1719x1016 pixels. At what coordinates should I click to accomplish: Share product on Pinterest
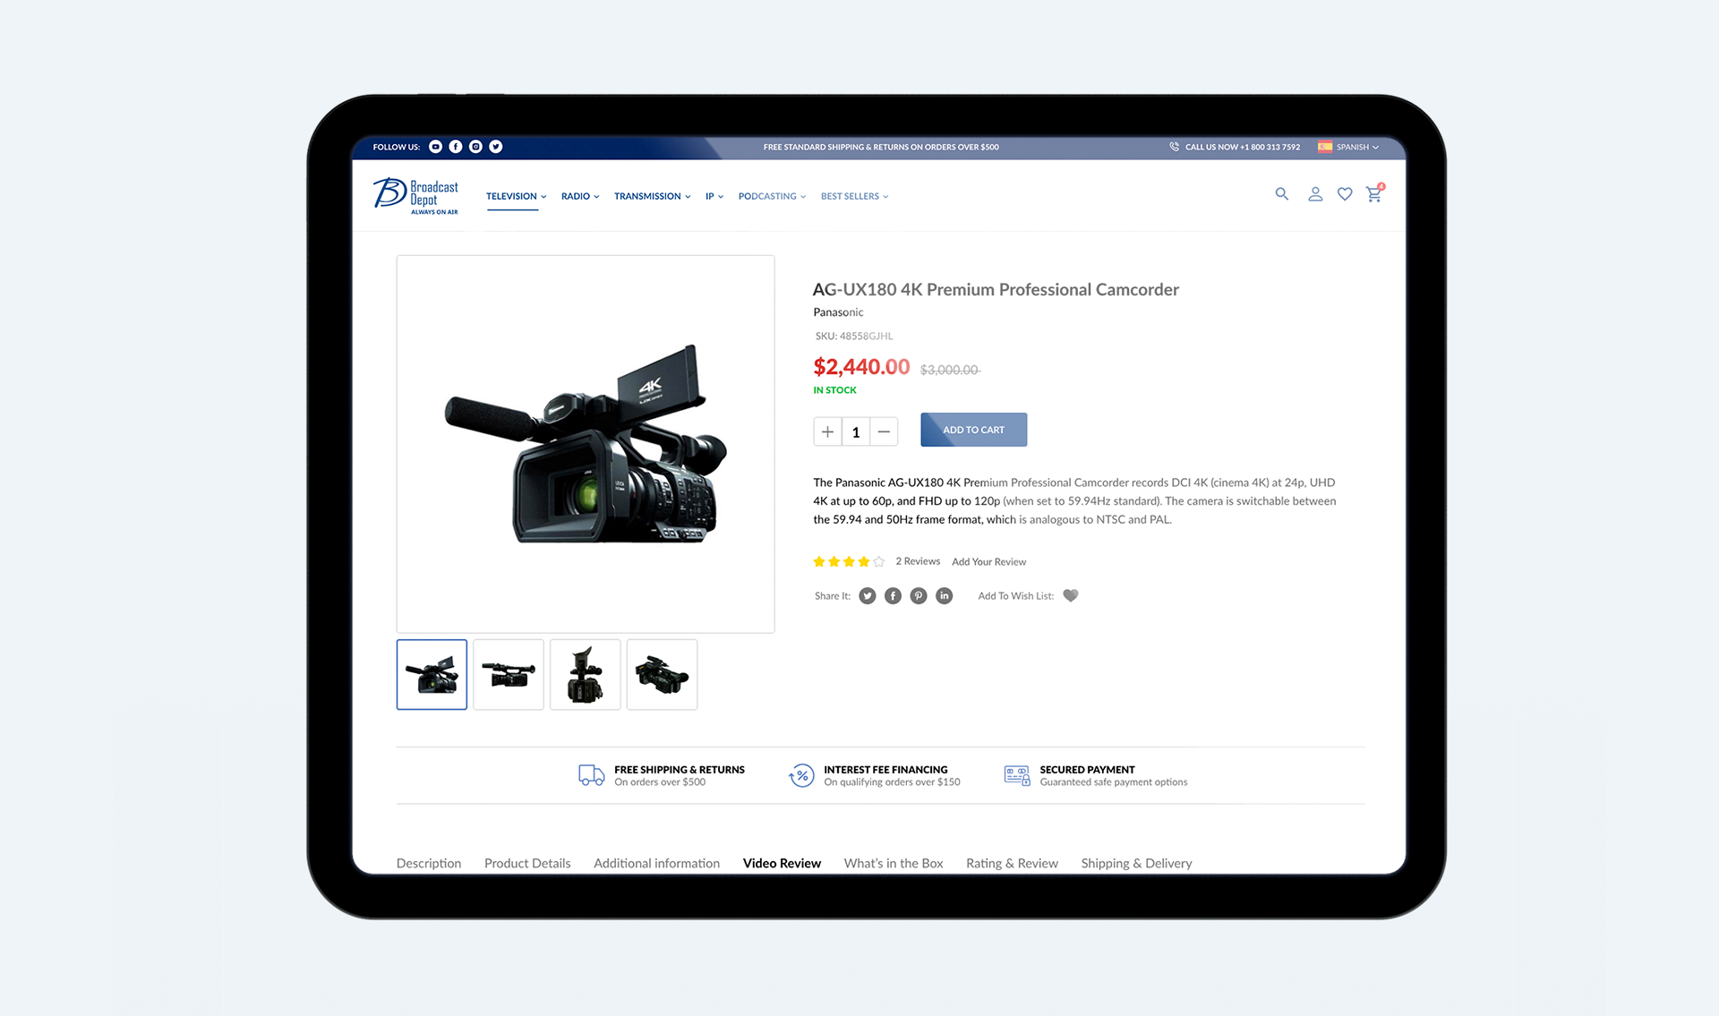tap(918, 596)
